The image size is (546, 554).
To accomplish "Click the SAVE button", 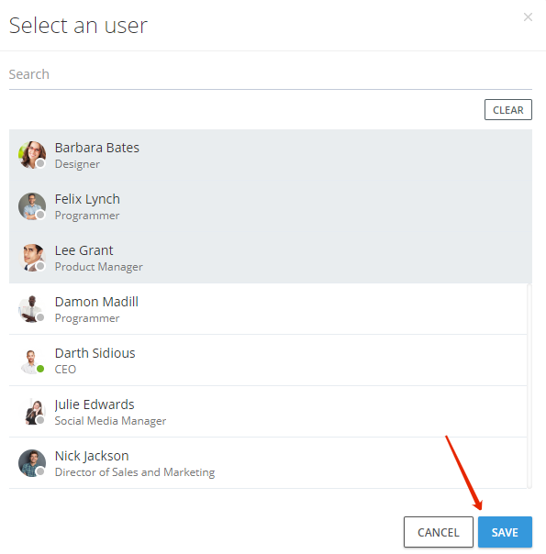I will pyautogui.click(x=505, y=532).
